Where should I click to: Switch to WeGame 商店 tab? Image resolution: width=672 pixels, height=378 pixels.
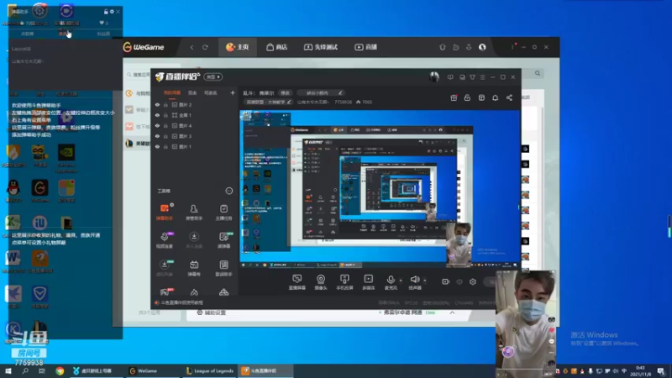click(277, 47)
